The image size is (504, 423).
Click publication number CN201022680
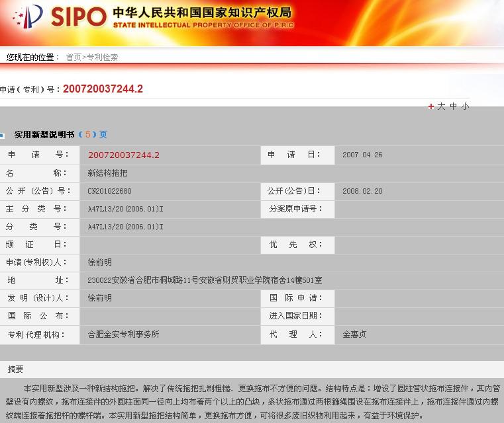[x=109, y=191]
